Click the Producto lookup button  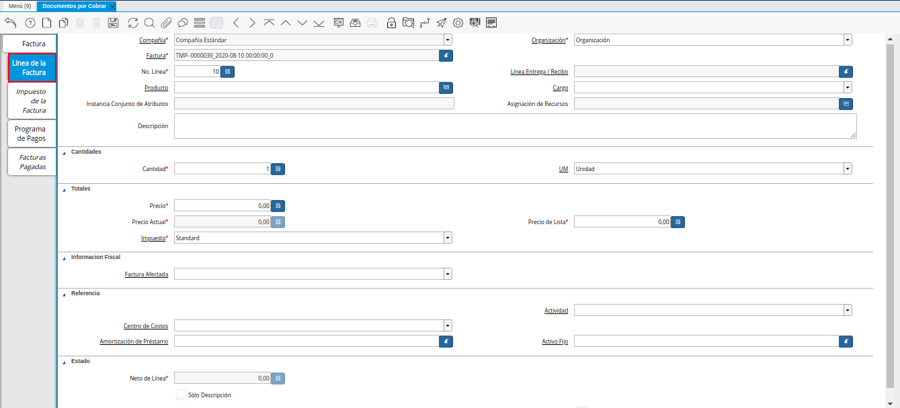pos(446,88)
